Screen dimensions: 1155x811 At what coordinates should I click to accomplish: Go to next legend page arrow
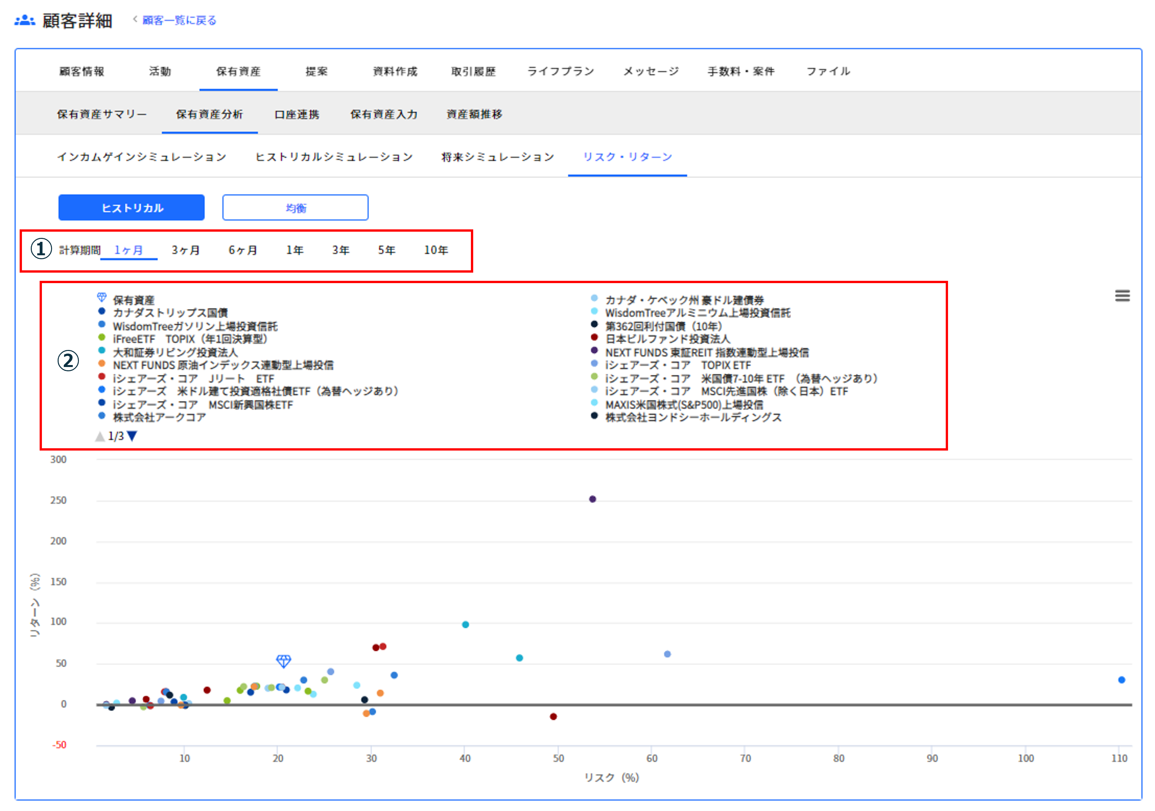pyautogui.click(x=132, y=436)
